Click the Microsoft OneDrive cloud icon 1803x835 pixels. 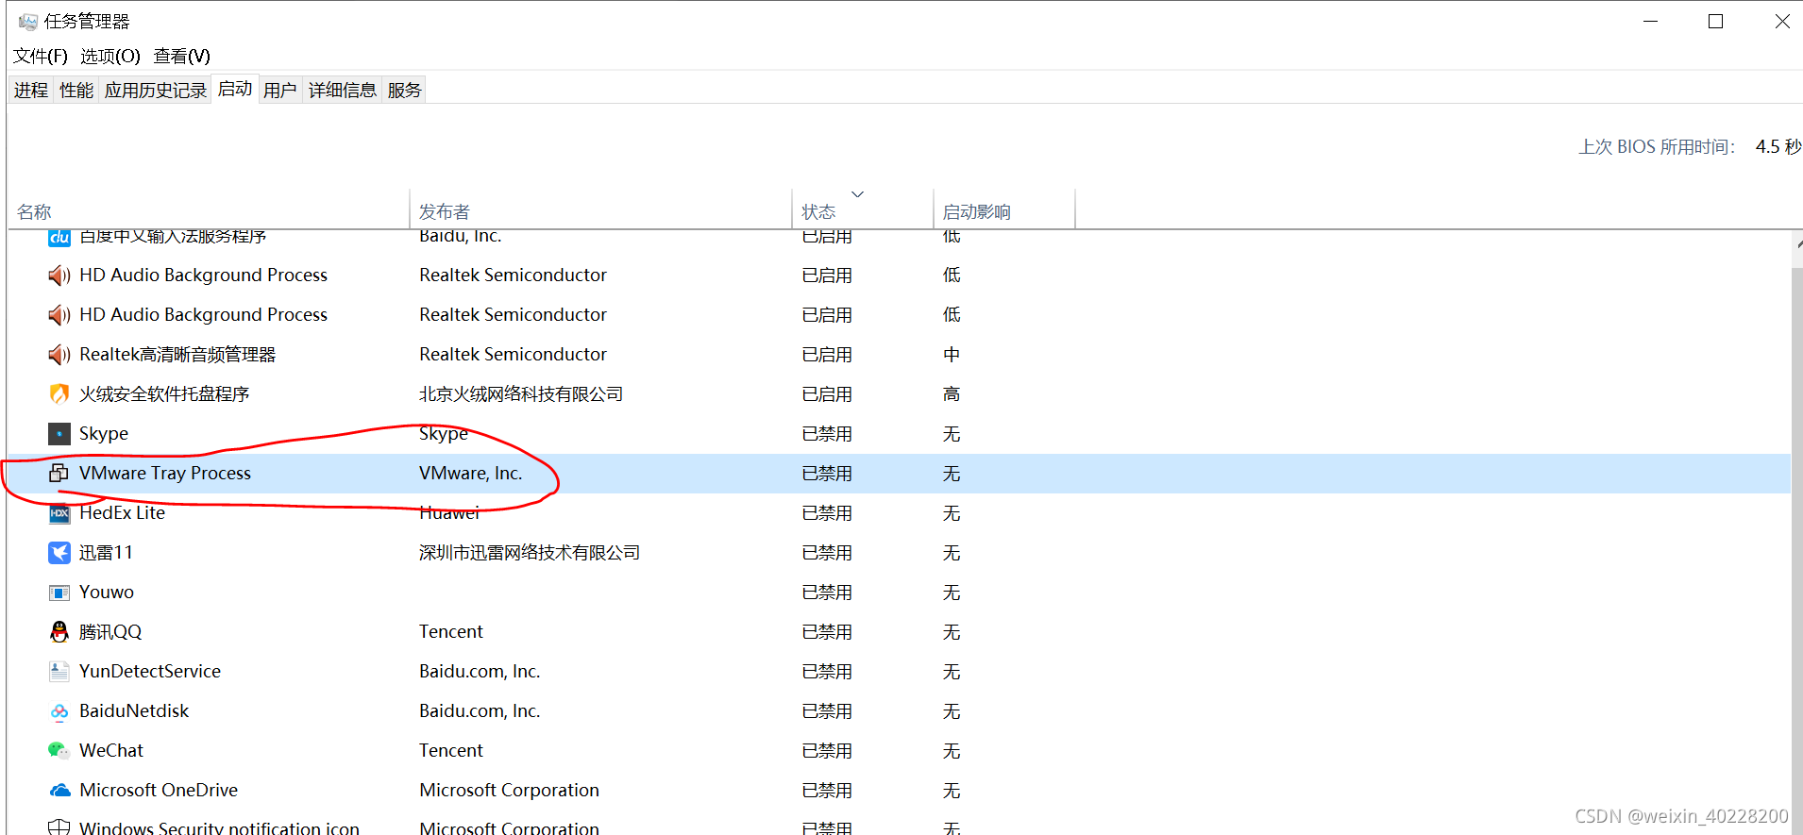[59, 791]
